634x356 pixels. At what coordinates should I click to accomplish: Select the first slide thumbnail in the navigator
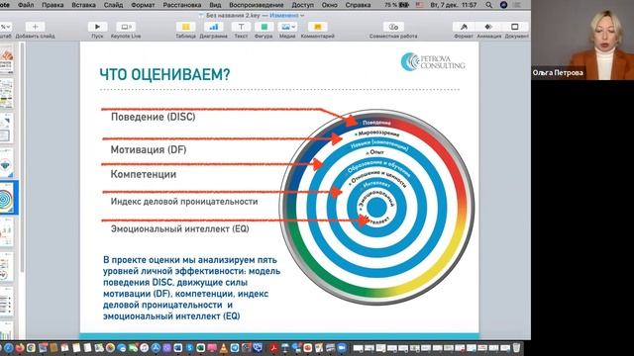pos(6,59)
